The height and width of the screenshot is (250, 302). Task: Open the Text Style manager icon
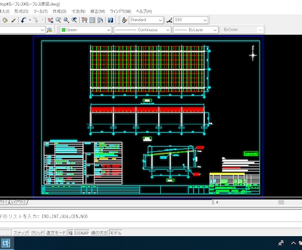pos(124,20)
